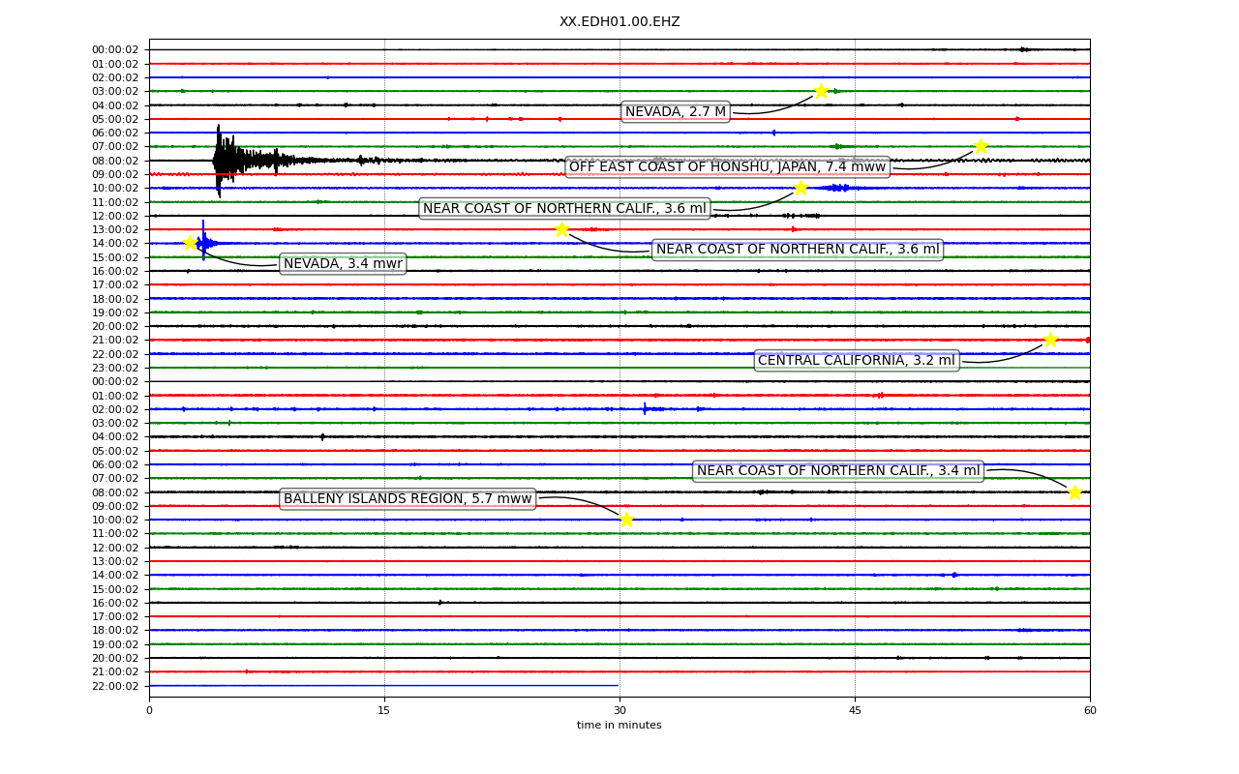
Task: Click the star marker for NEVADA 3.4 mwr
Action: point(191,243)
